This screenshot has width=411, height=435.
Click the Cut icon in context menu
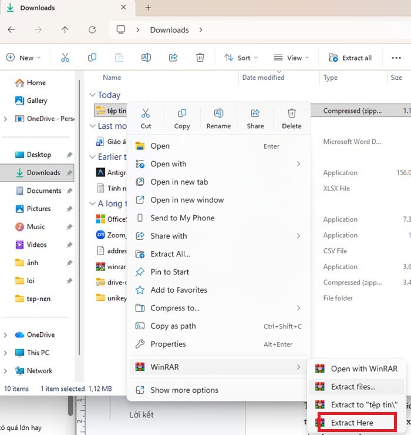tap(146, 114)
